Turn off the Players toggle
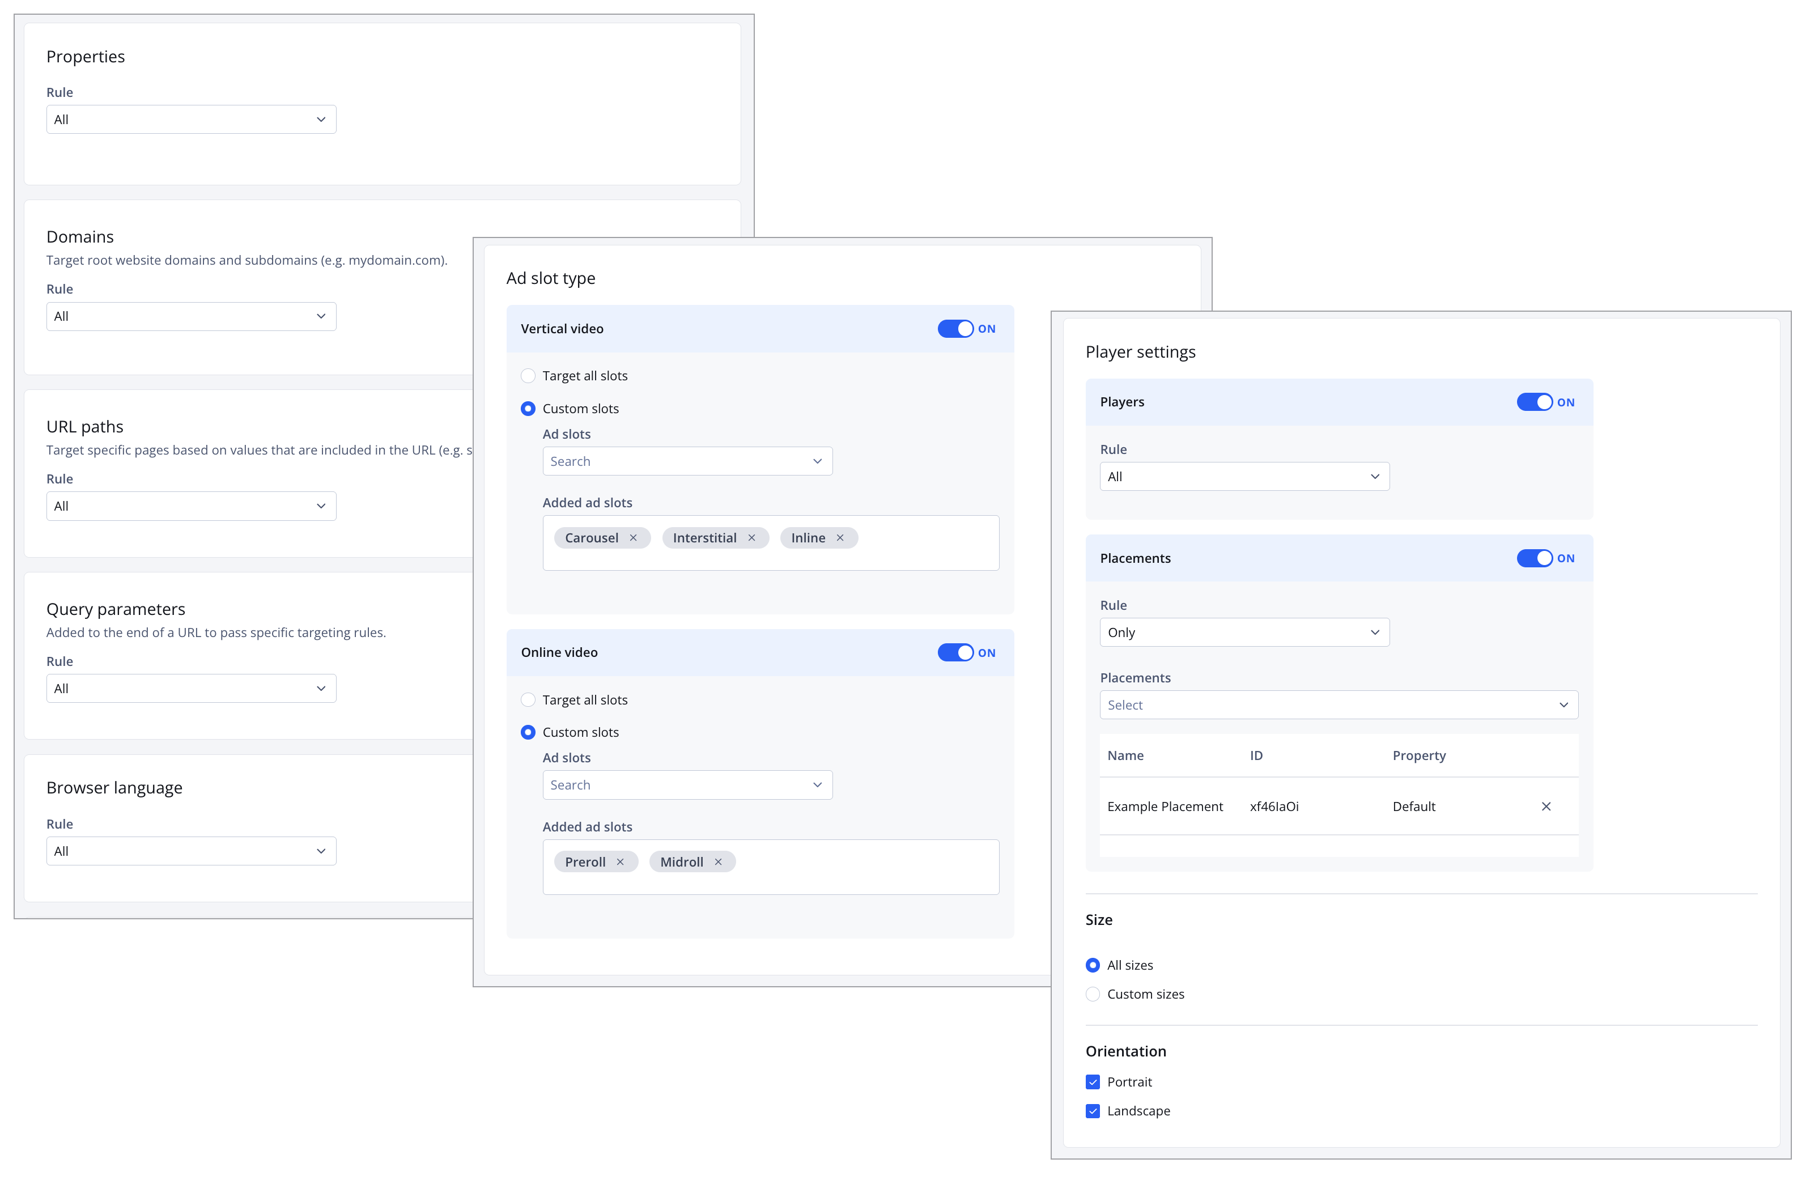This screenshot has height=1180, width=1810. pyautogui.click(x=1535, y=402)
